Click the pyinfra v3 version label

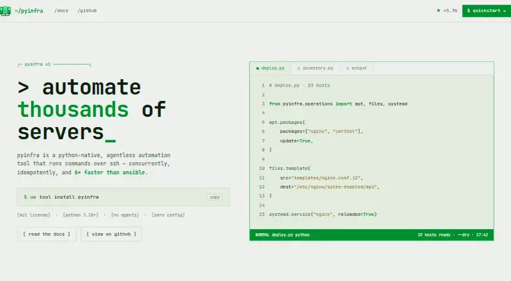[x=38, y=65]
